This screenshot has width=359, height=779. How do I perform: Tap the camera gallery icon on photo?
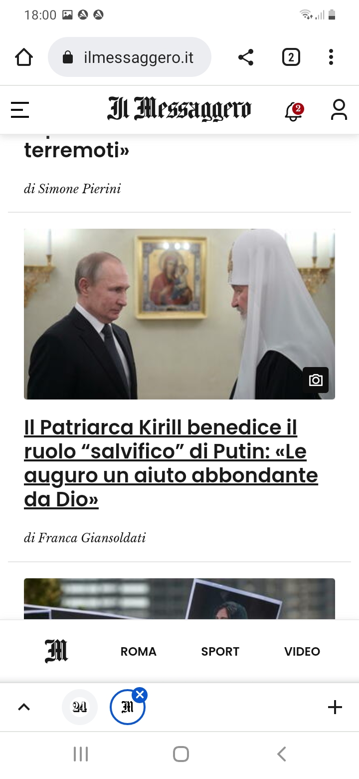316,380
